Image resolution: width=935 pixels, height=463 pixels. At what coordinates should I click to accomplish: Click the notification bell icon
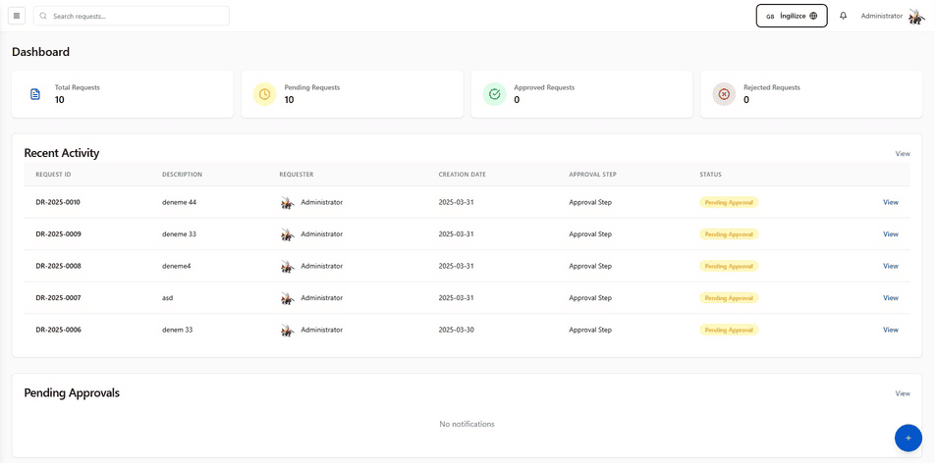point(843,16)
